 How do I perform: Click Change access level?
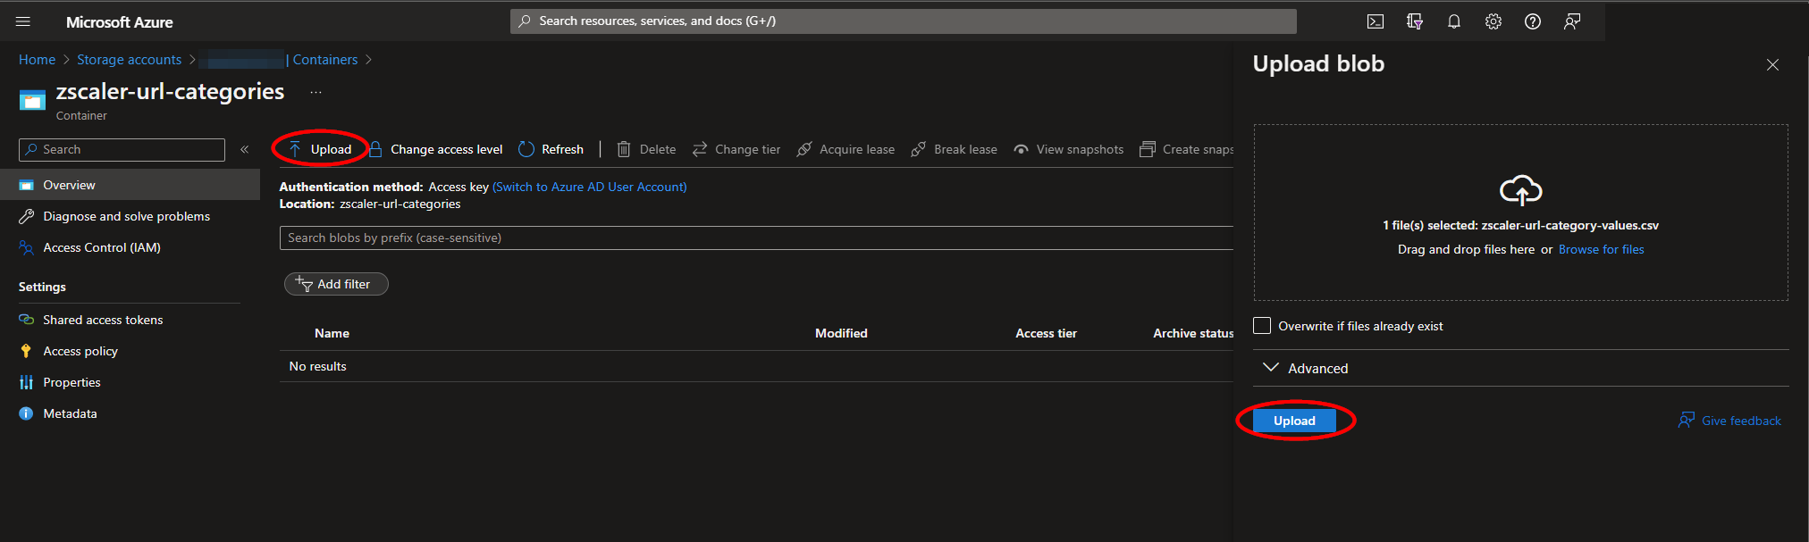click(436, 149)
